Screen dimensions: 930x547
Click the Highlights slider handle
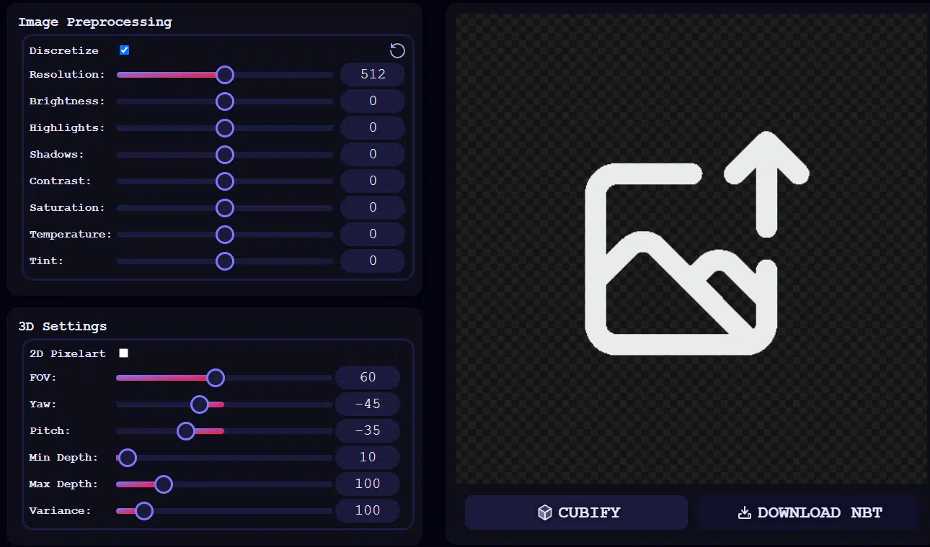[x=225, y=128]
